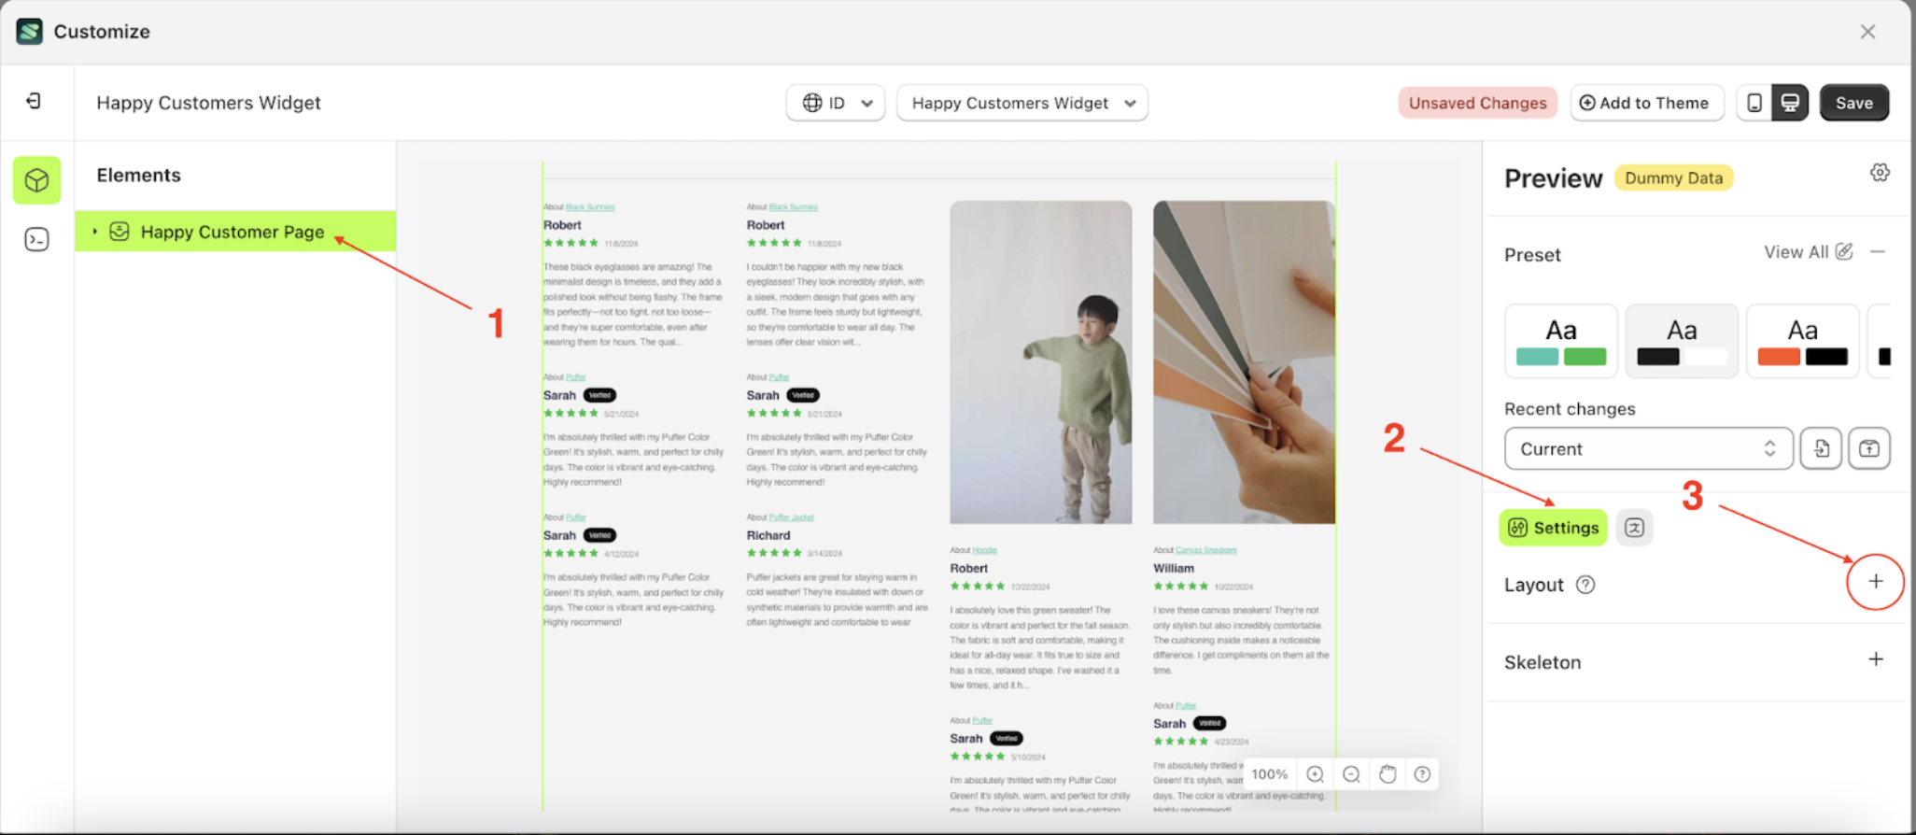Click the Puffer Jacket link above Richard
This screenshot has width=1916, height=835.
(x=792, y=517)
